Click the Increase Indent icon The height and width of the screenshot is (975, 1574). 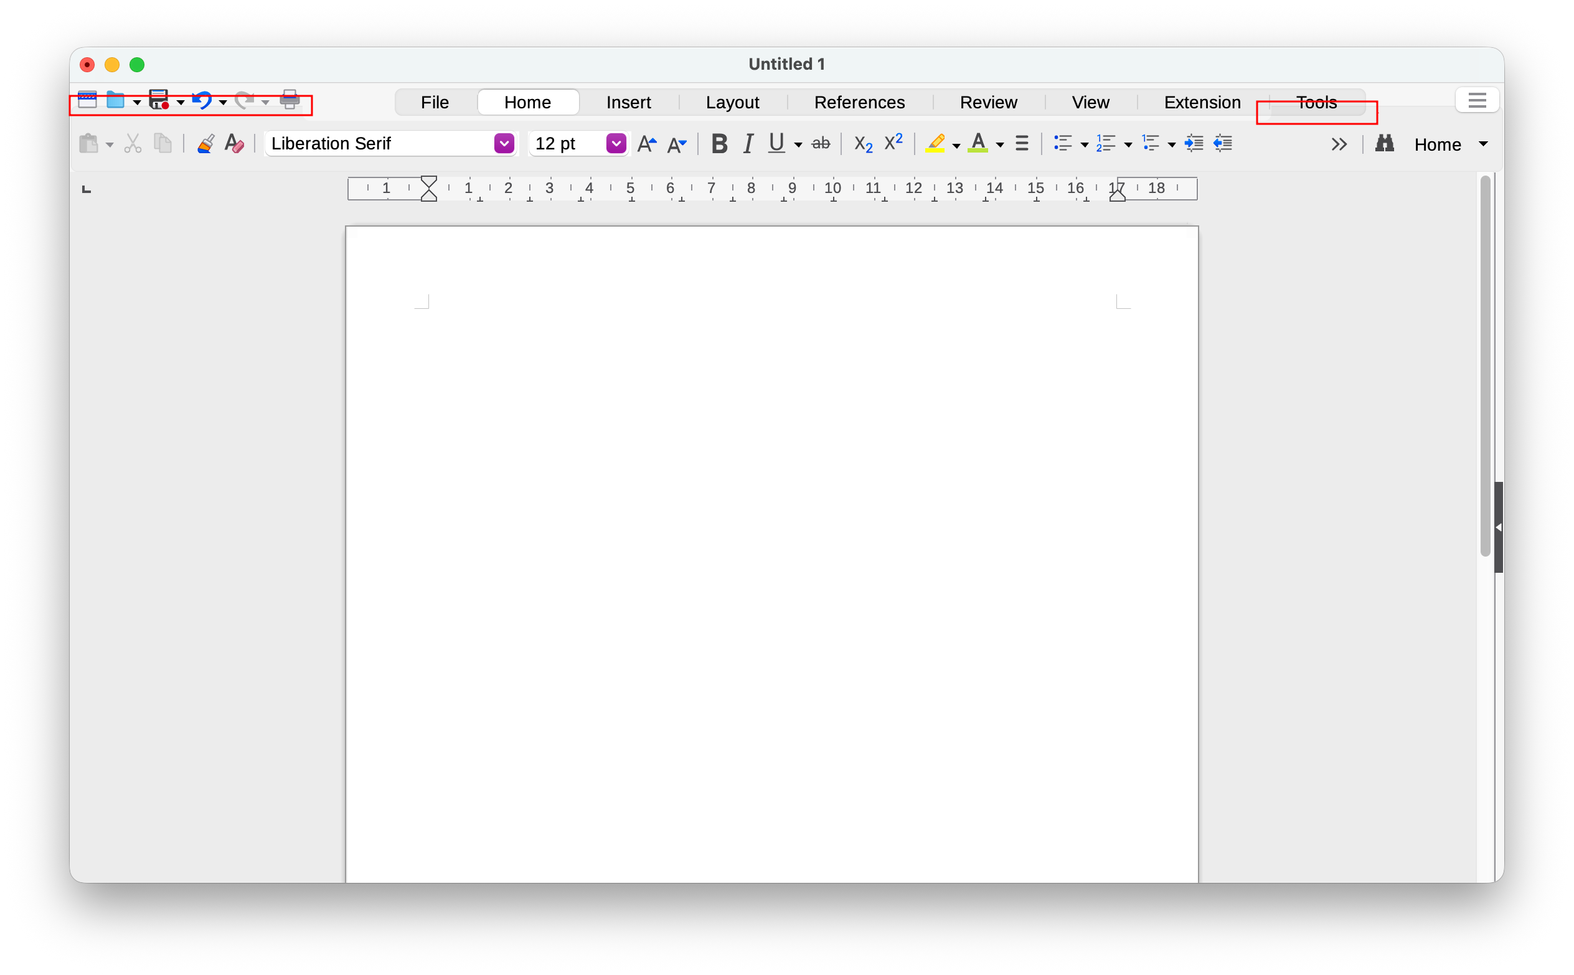click(x=1194, y=143)
